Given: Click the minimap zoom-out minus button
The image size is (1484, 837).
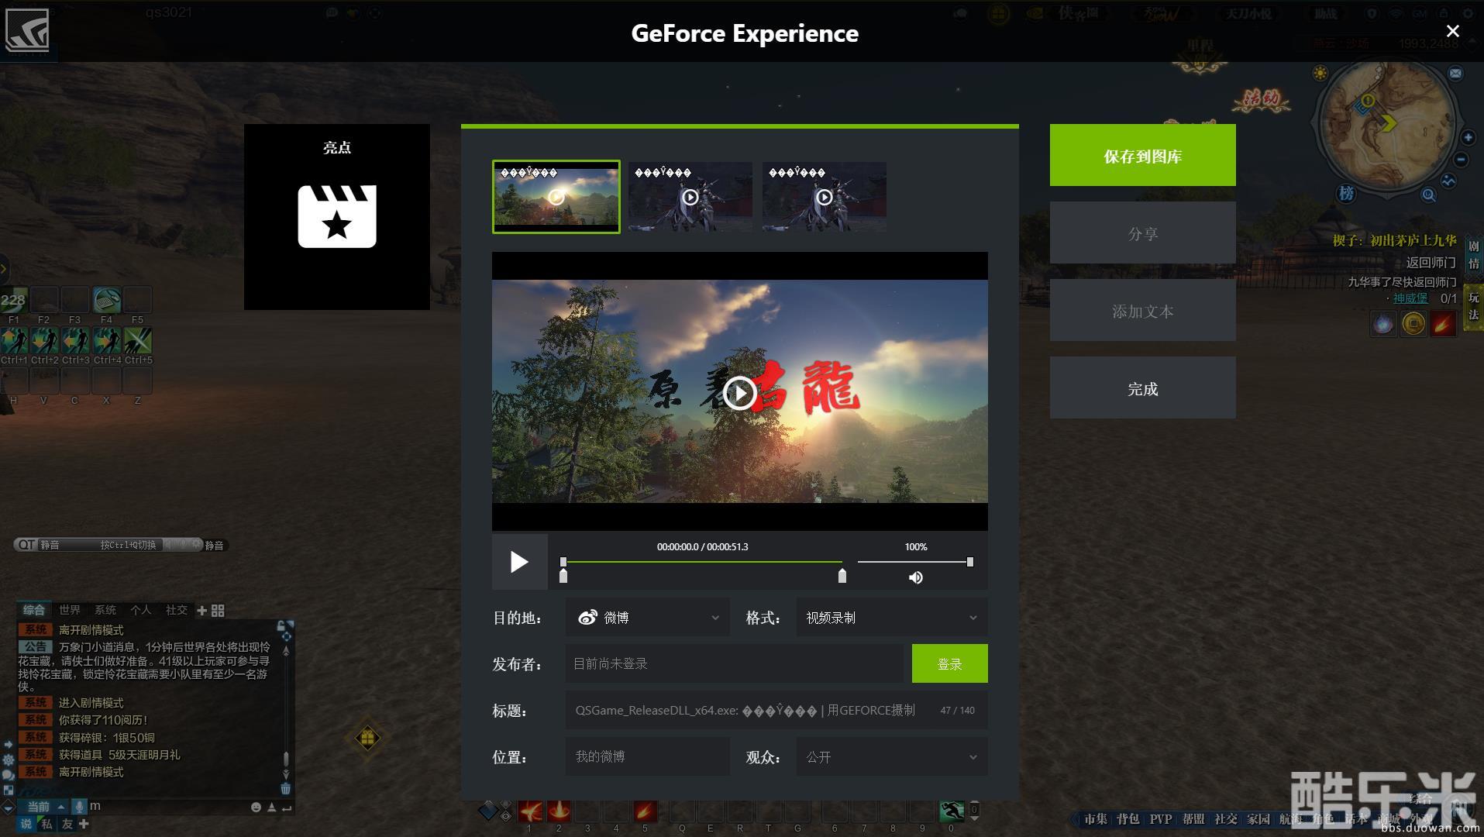Looking at the screenshot, I should click(1461, 160).
